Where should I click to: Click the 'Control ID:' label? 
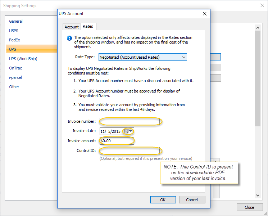(x=86, y=150)
